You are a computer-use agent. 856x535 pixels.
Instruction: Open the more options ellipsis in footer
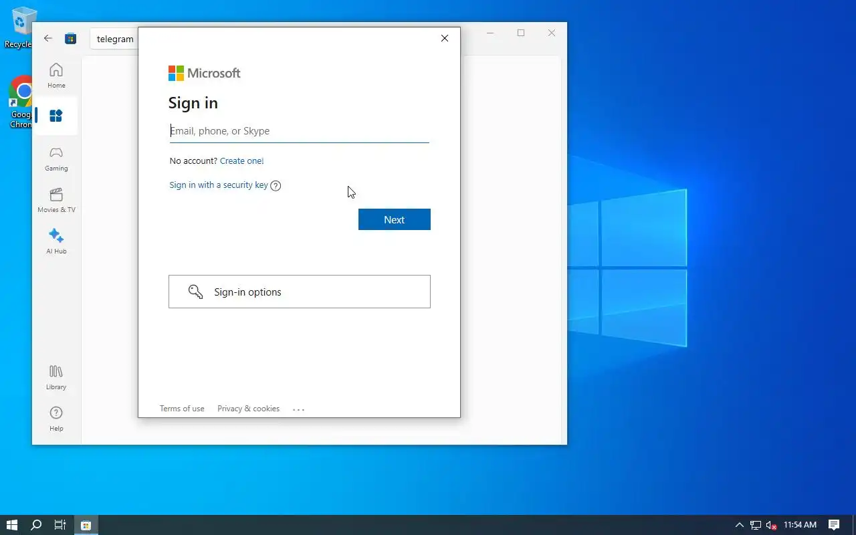[x=298, y=409]
